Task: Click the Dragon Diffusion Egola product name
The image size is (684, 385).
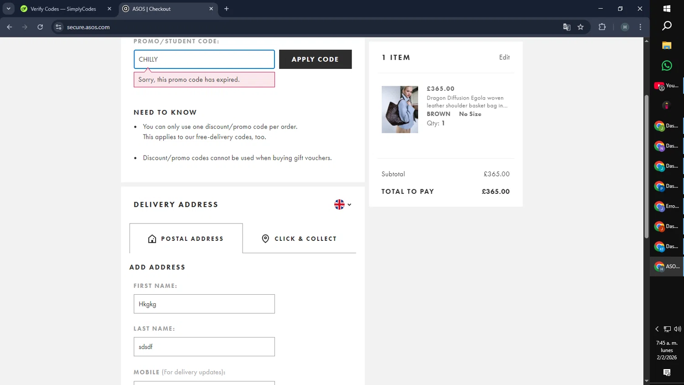Action: point(467,102)
